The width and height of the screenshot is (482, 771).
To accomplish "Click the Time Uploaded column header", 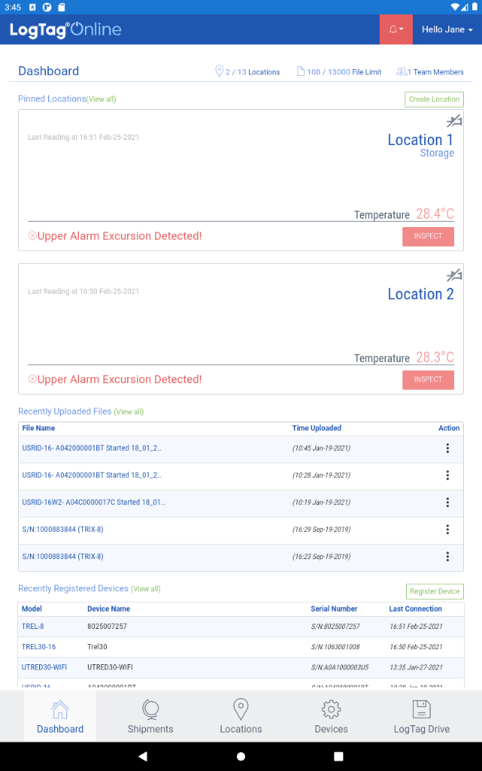I will (317, 428).
